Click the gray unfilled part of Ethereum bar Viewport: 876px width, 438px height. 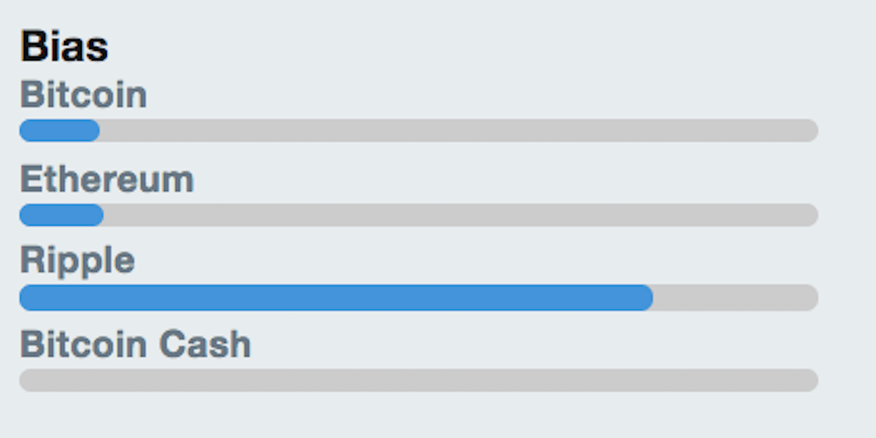point(461,215)
